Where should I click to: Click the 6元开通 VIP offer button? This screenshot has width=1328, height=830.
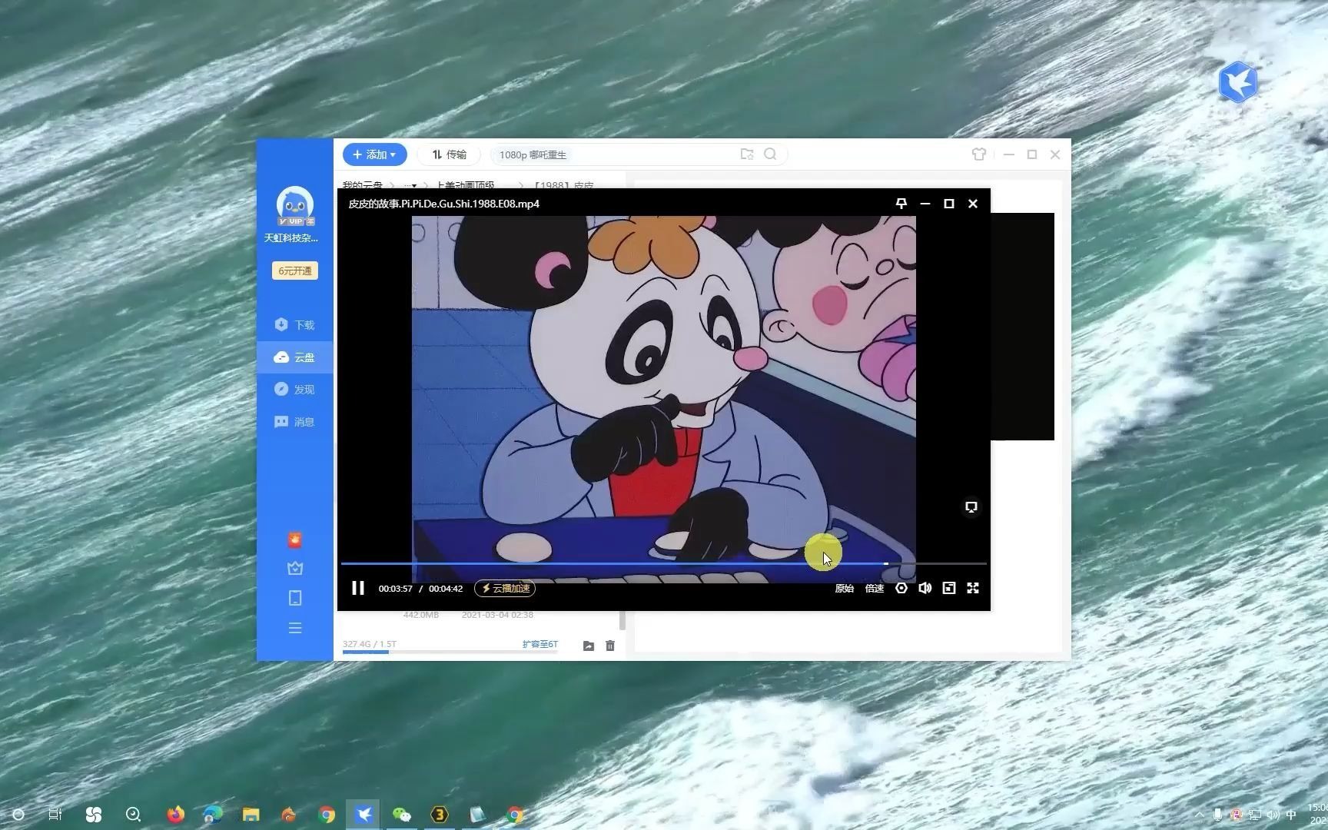295,271
